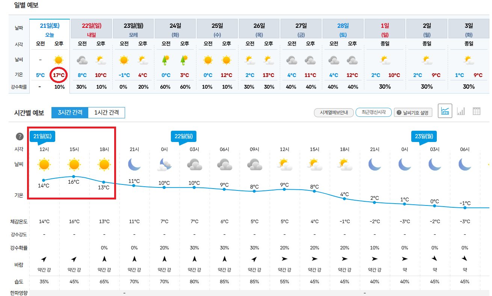Click the 시계열예보안내 button
Image resolution: width=492 pixels, height=296 pixels.
pyautogui.click(x=334, y=112)
